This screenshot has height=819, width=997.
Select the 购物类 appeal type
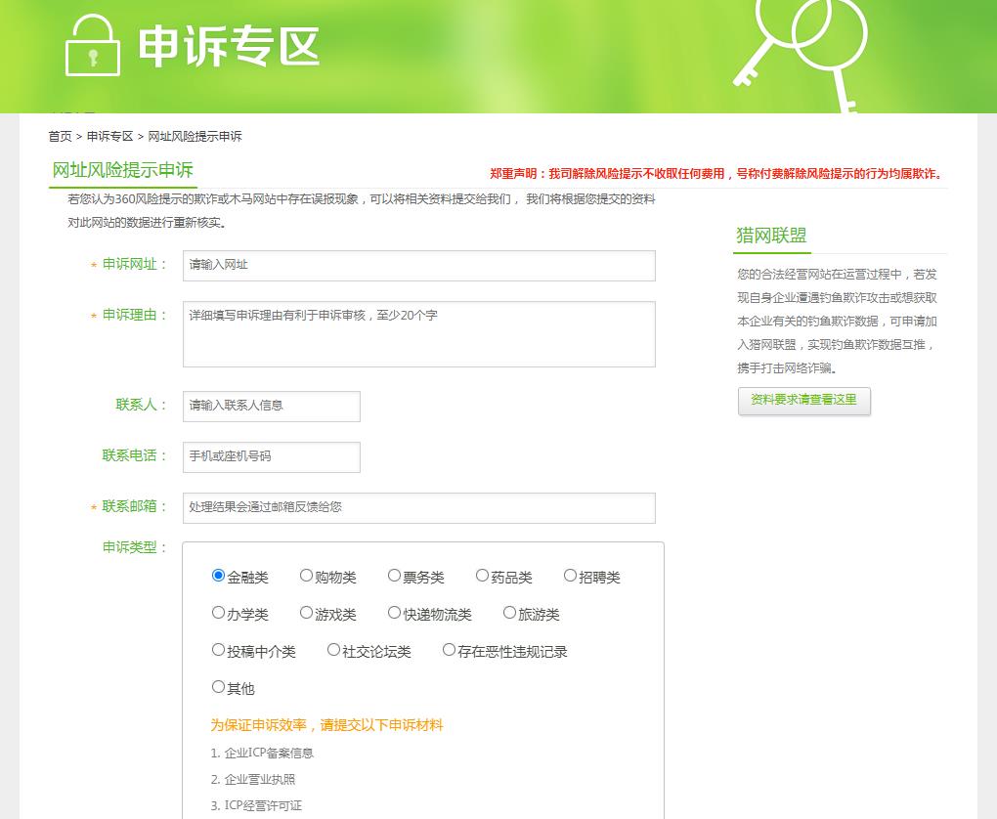pyautogui.click(x=307, y=576)
